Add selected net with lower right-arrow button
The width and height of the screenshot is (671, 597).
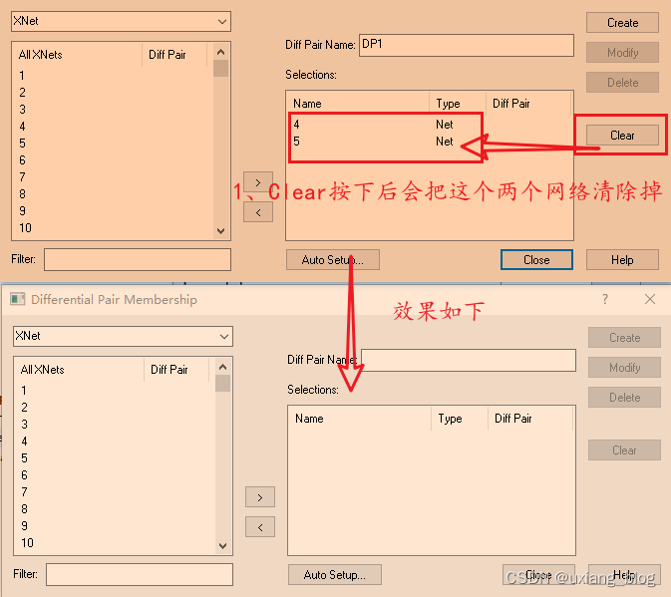pos(260,497)
